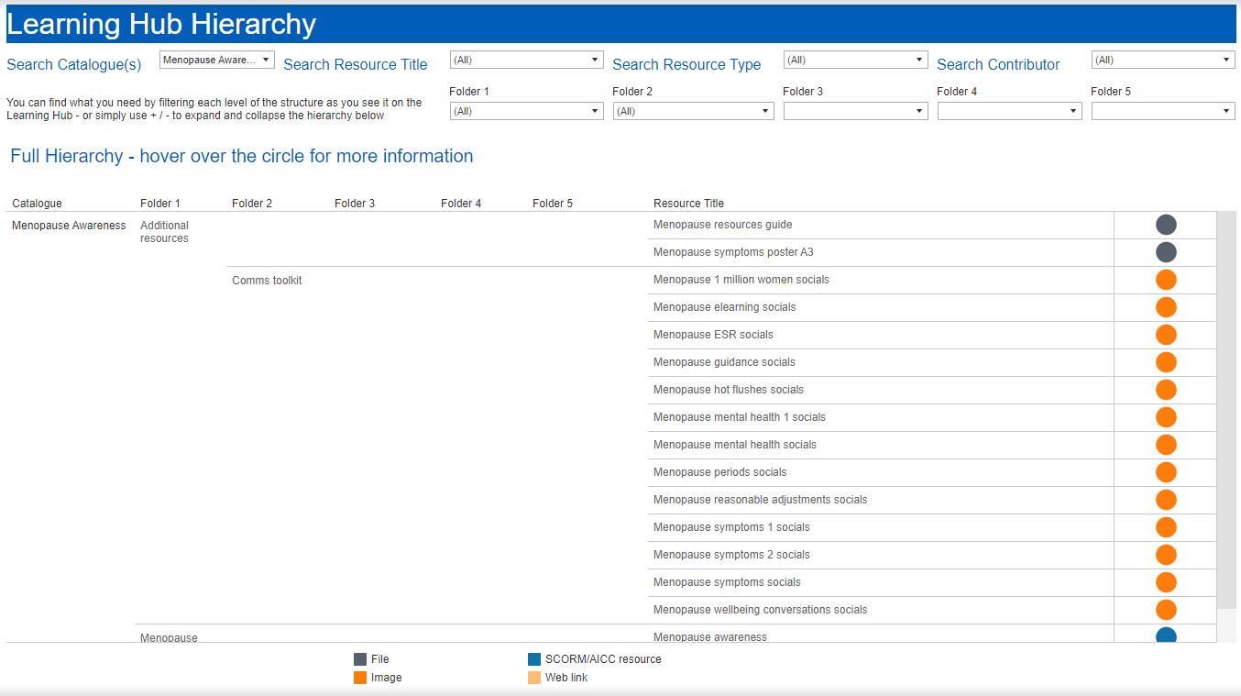
Task: Open the Folder 1 filter dropdown
Action: [526, 110]
